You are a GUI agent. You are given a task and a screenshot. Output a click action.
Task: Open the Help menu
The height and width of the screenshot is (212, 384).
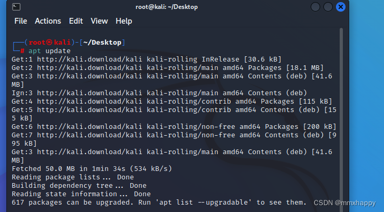[x=123, y=21]
